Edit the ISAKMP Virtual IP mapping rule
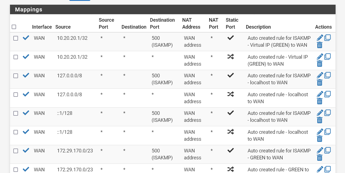The width and height of the screenshot is (345, 173). 319,38
